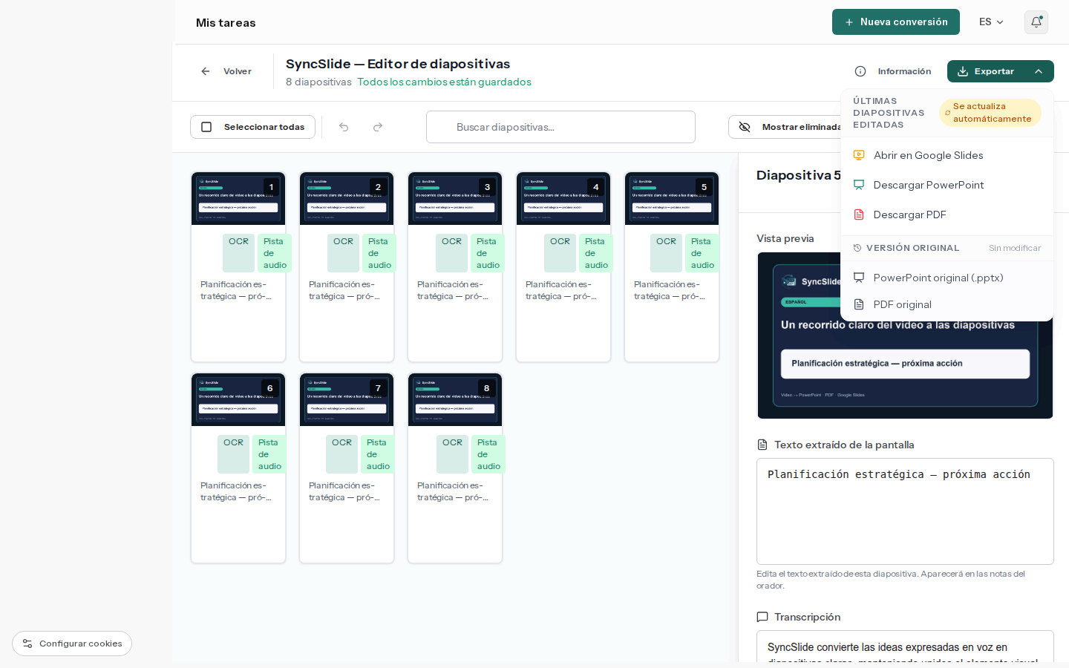1069x668 pixels.
Task: Click the Transcripción speech bubble icon
Action: pyautogui.click(x=762, y=617)
